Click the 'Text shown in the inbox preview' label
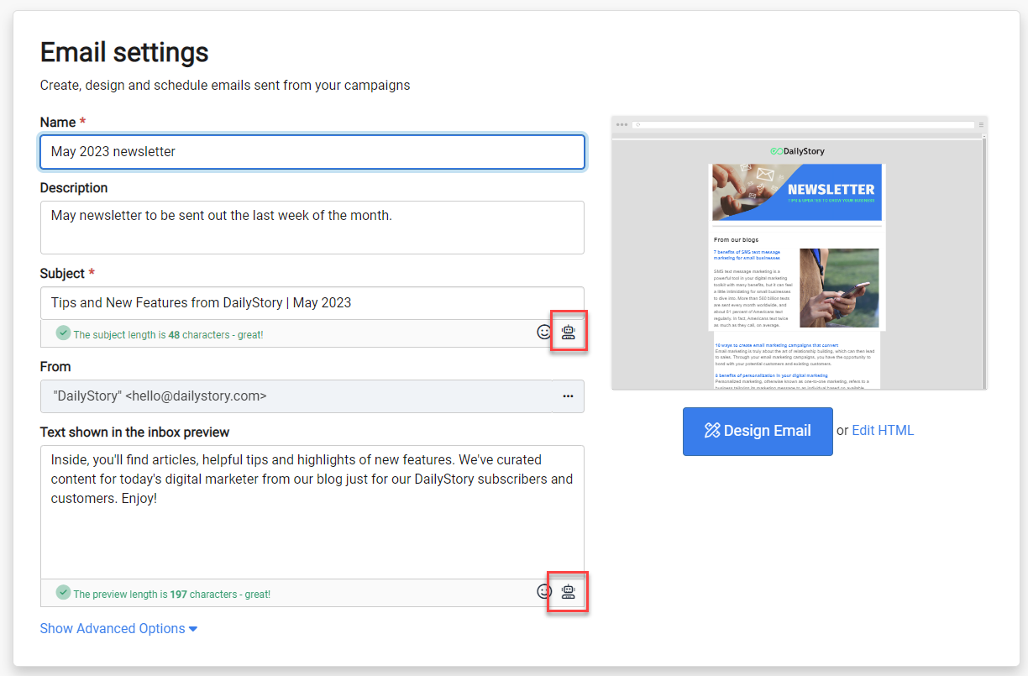Viewport: 1028px width, 676px height. coord(134,432)
